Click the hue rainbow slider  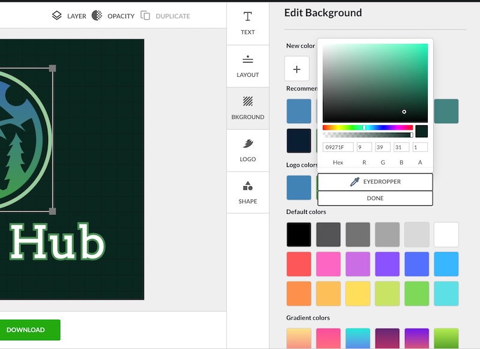[367, 127]
